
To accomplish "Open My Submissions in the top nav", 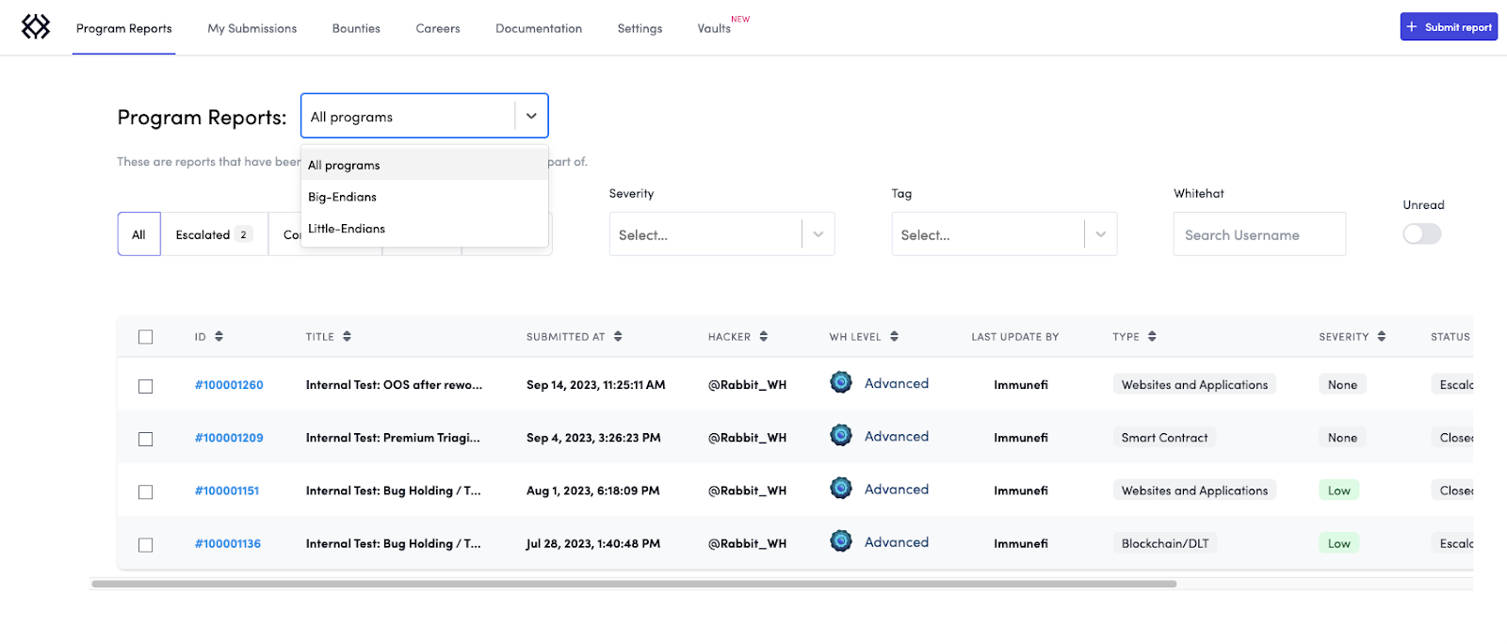I will coord(252,28).
